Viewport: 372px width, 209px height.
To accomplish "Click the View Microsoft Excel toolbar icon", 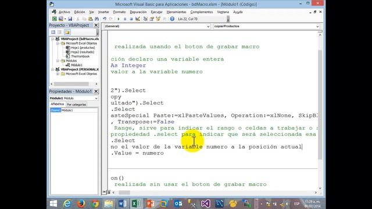I will 54,19.
